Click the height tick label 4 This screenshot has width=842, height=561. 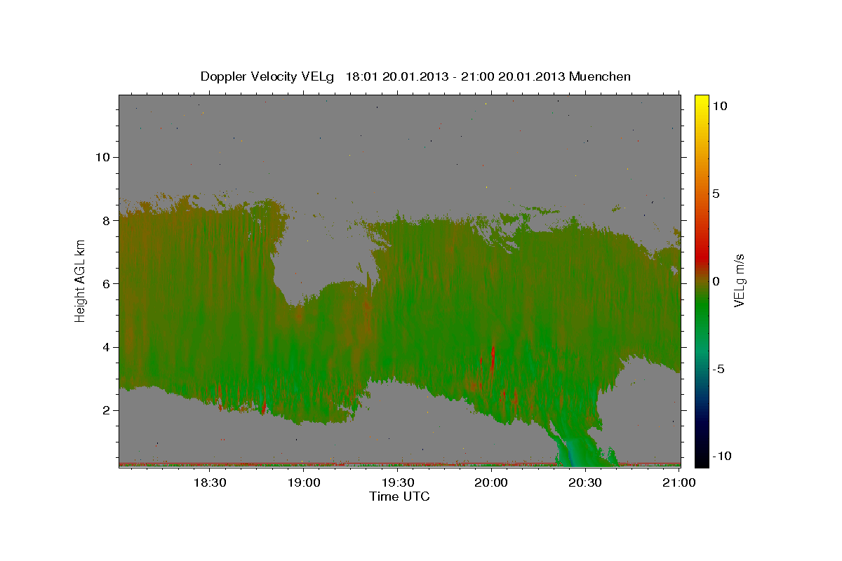106,347
